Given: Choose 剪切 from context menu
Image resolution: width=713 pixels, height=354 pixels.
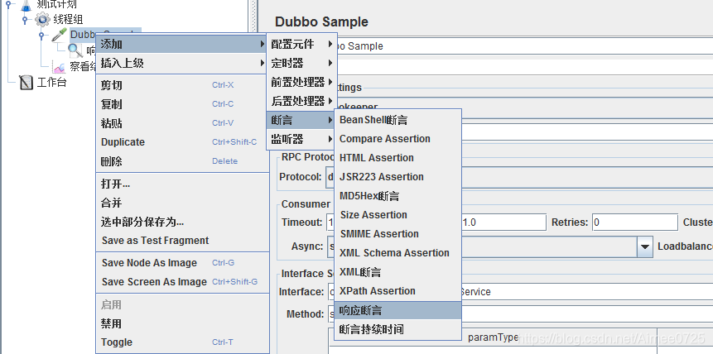Looking at the screenshot, I should pos(182,85).
